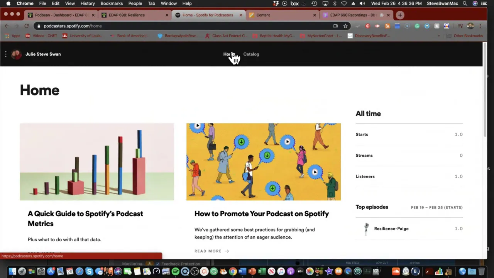
Task: Switch to the EDAP 690: Resilience browser tab
Action: coord(135,15)
